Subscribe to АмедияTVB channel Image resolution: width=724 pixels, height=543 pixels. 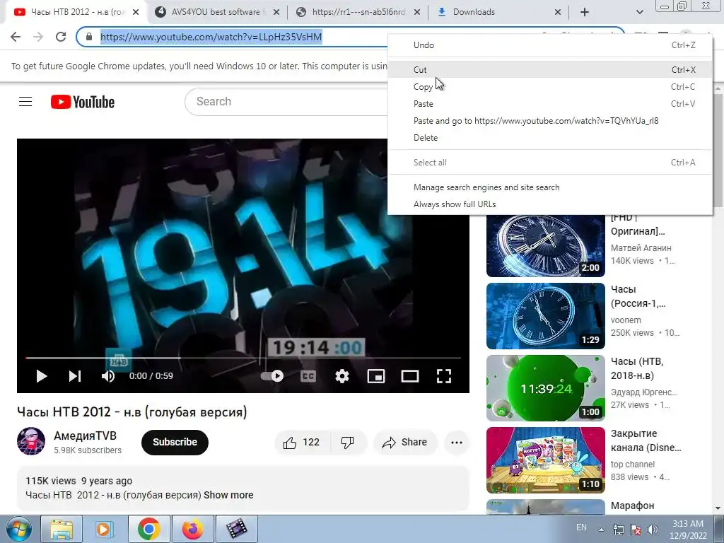pyautogui.click(x=175, y=443)
